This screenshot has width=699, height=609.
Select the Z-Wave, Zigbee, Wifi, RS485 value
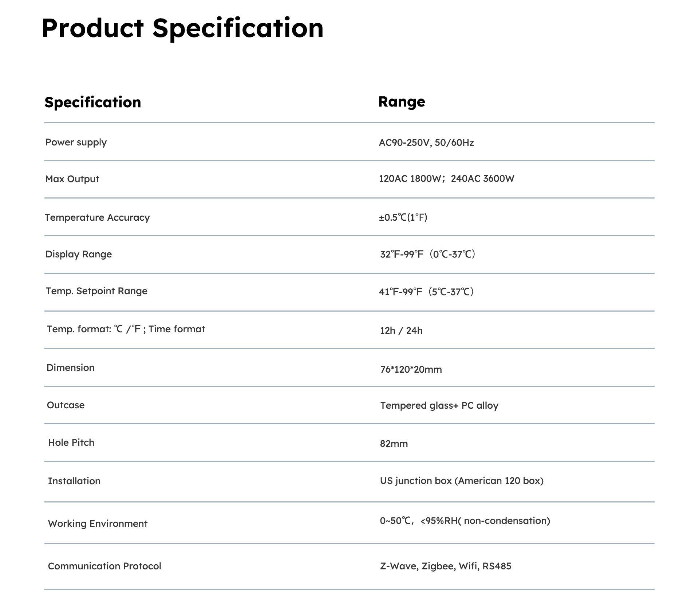tap(446, 566)
